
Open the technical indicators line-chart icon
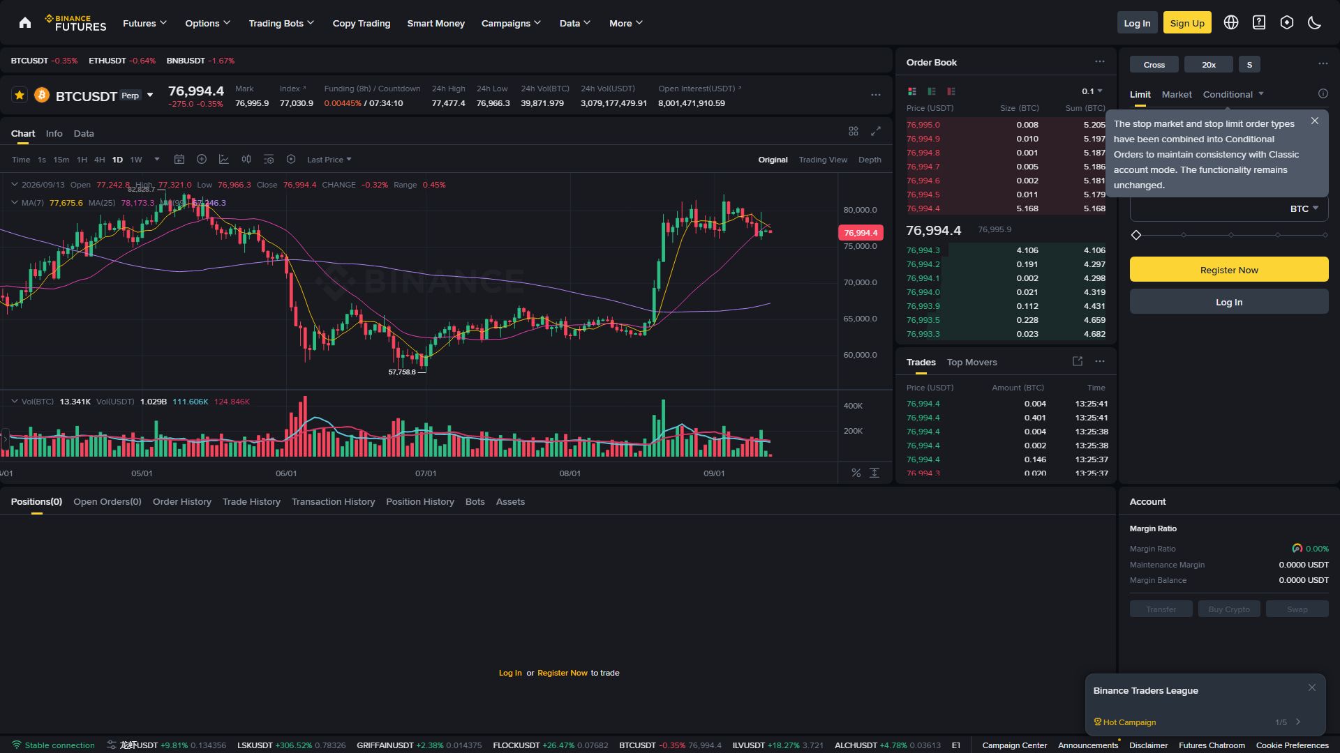point(224,160)
